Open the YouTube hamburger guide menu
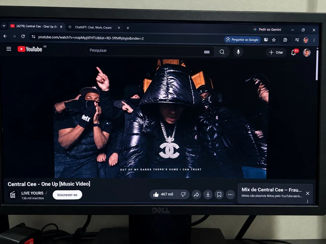 pyautogui.click(x=9, y=49)
